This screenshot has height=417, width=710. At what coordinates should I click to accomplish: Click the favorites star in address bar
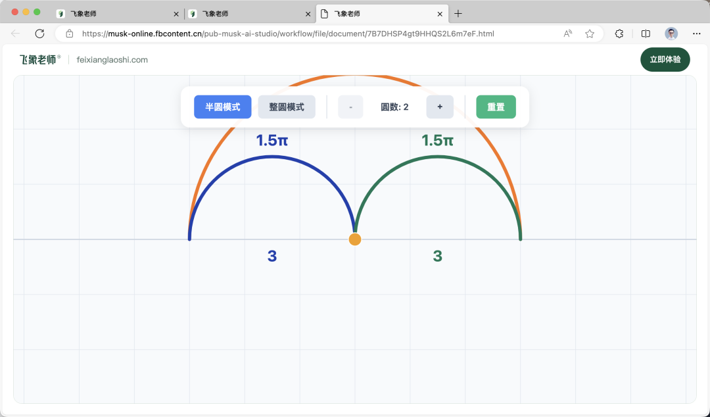coord(590,34)
